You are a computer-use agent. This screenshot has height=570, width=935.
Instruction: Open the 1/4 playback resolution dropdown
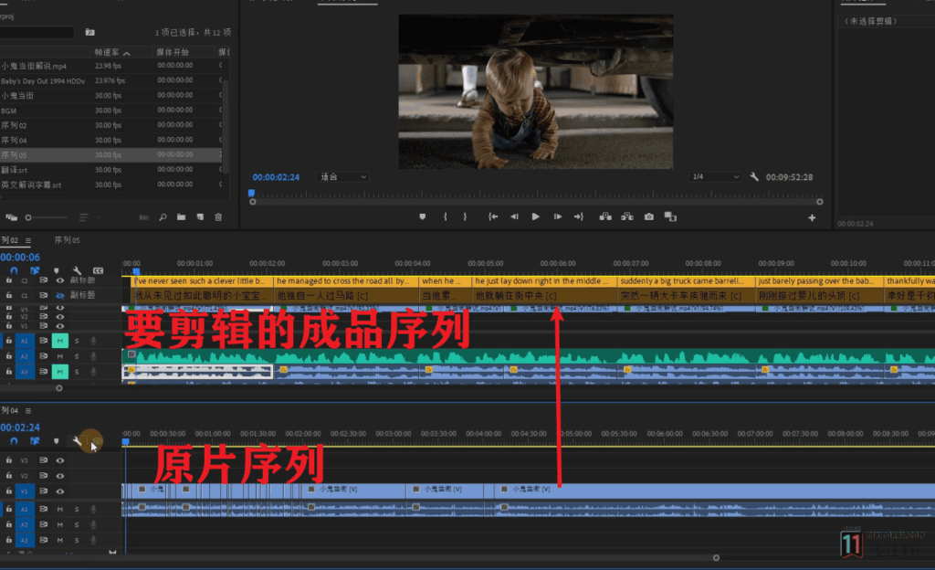pyautogui.click(x=716, y=177)
